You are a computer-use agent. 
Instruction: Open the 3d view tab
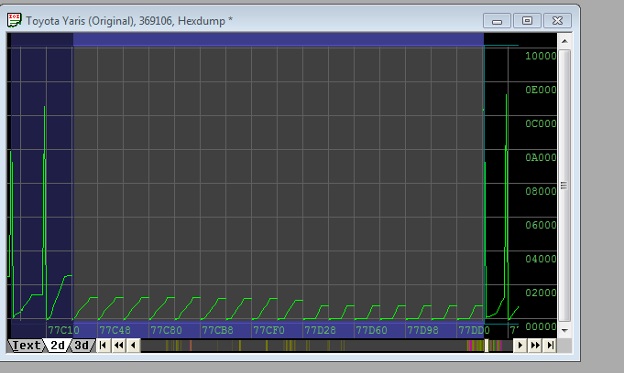tap(82, 346)
